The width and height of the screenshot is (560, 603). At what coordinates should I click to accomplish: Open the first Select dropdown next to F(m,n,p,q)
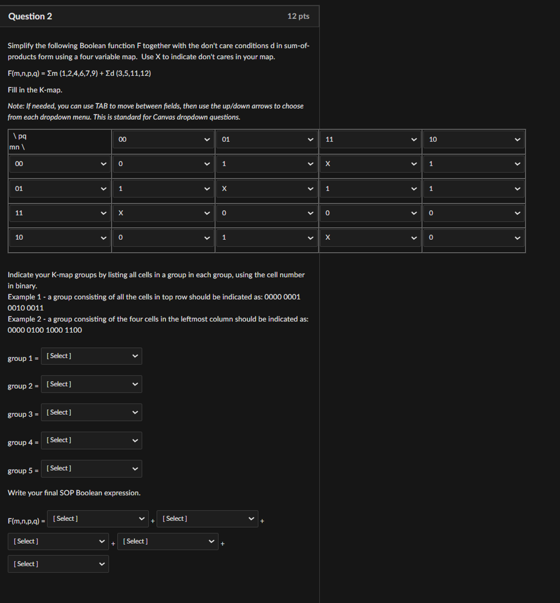click(97, 518)
